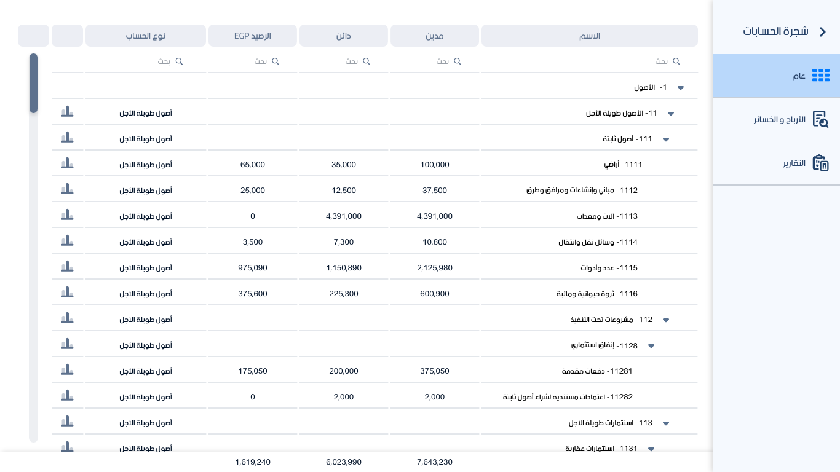840x472 pixels.
Task: Collapse the 111- أصول ثابتة node
Action: click(665, 140)
